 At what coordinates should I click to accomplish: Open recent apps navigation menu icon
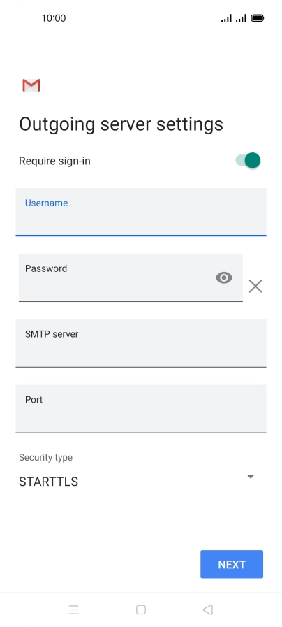pos(73,610)
